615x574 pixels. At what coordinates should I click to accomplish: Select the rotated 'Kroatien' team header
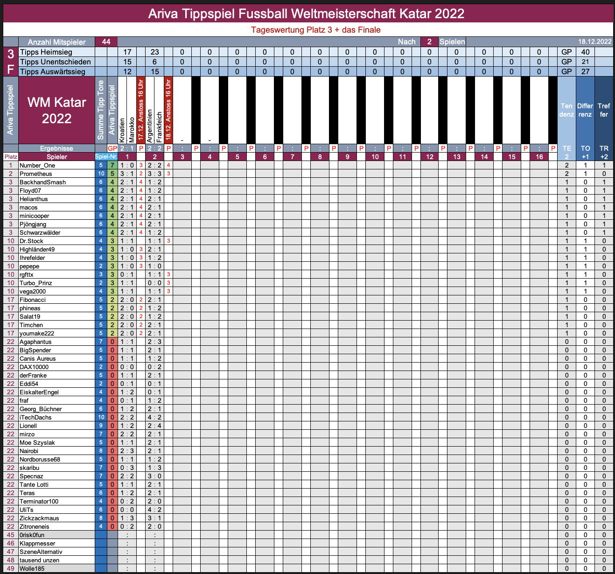[x=122, y=130]
